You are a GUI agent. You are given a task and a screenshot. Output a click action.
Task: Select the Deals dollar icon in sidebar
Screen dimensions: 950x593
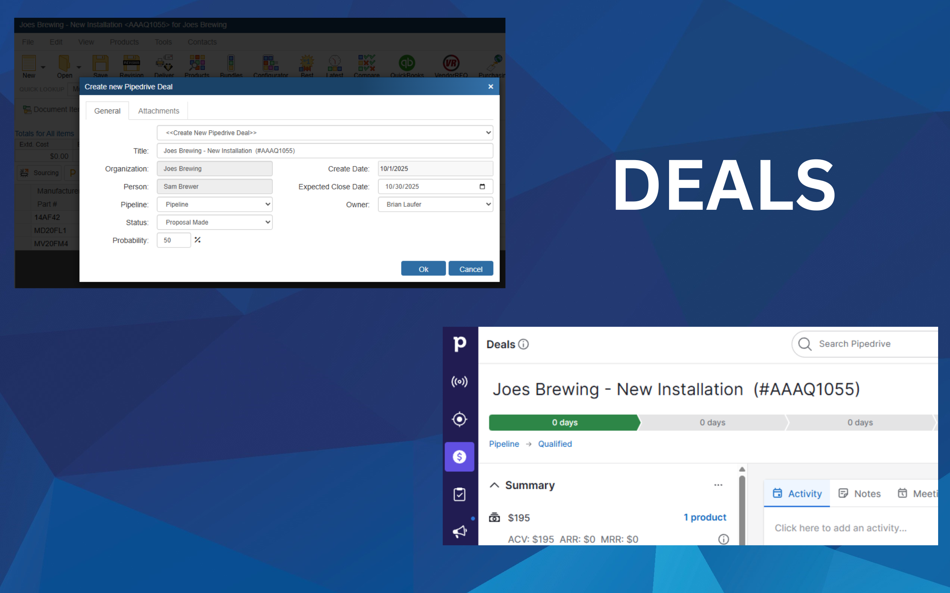459,457
